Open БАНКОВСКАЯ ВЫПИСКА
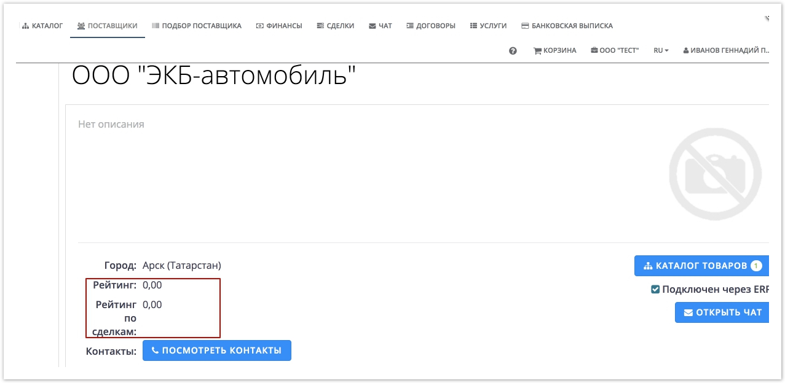 [x=567, y=26]
